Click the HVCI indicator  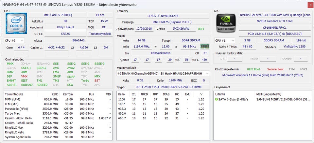tap(304, 69)
